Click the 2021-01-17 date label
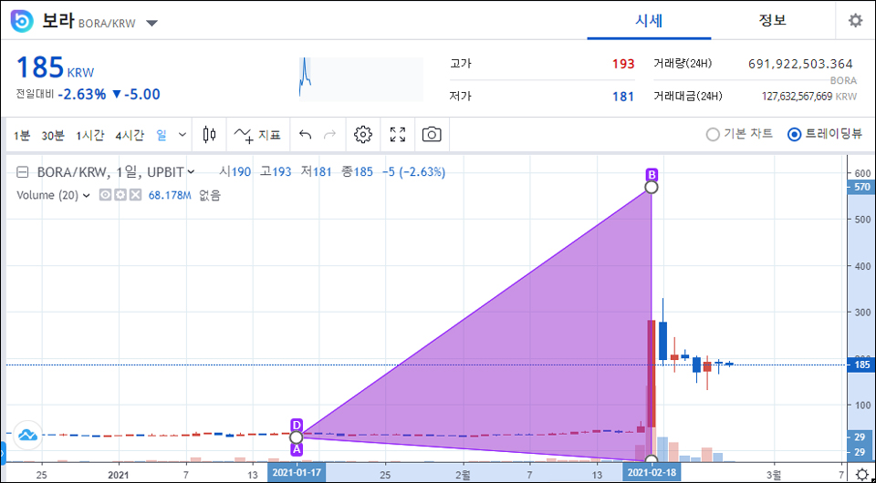 click(297, 472)
